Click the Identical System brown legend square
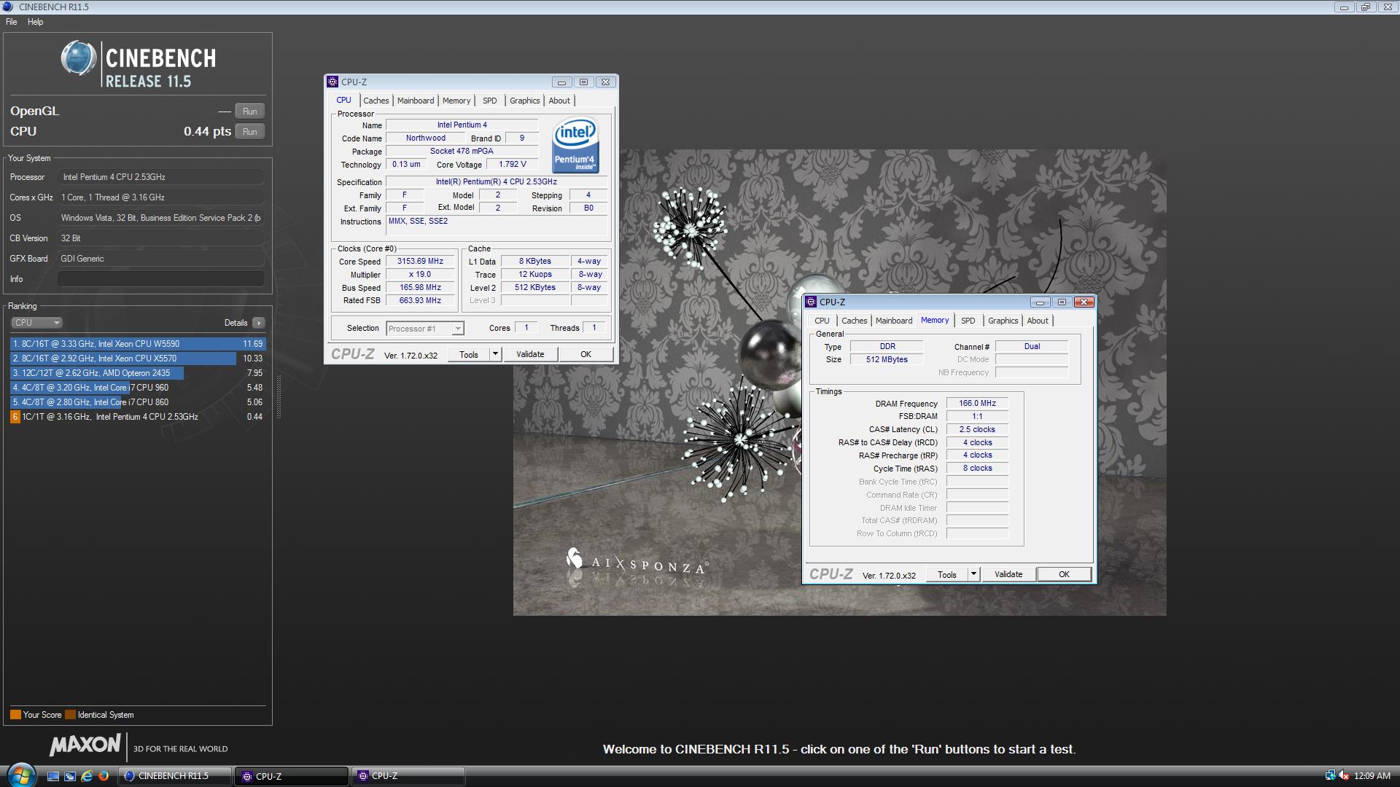1400x787 pixels. pos(70,715)
